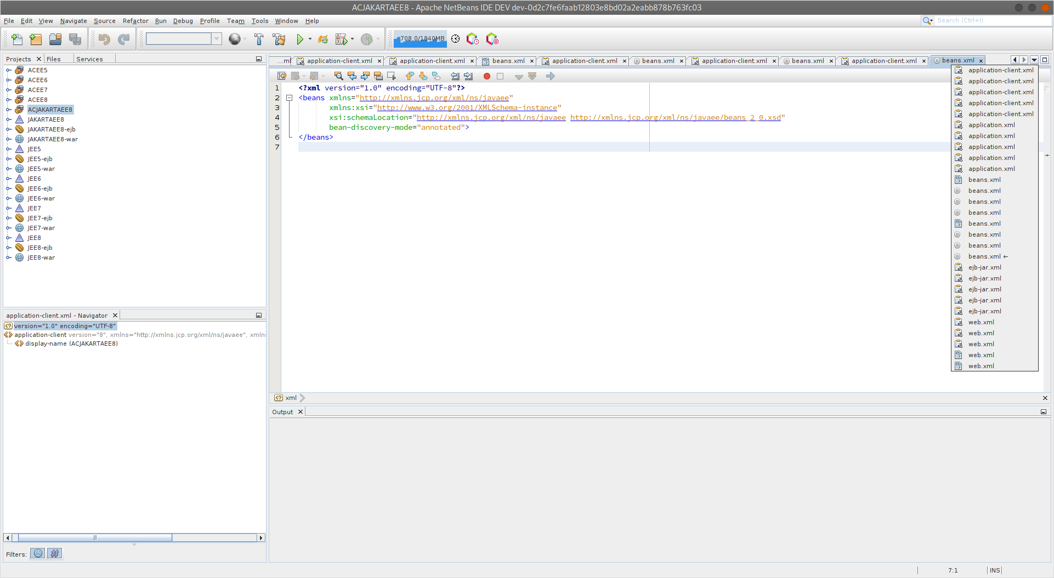Click the Find Selection magnifier icon
1054x578 pixels.
pyautogui.click(x=338, y=76)
